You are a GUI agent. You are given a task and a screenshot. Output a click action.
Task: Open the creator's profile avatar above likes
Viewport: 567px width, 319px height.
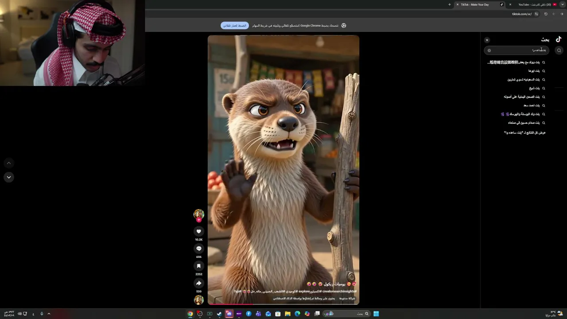198,214
